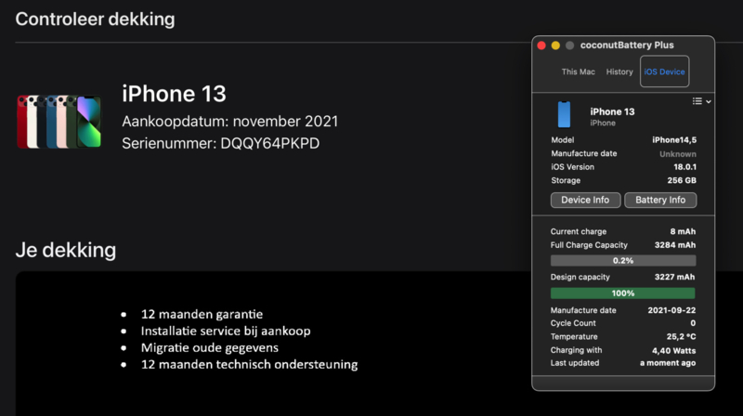This screenshot has height=416, width=743.
Task: Click the 0.2% current charge bar
Action: (623, 261)
